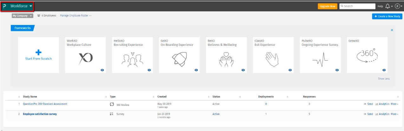The width and height of the screenshot is (404, 131).
Task: Sort table by Created column
Action: click(162, 97)
